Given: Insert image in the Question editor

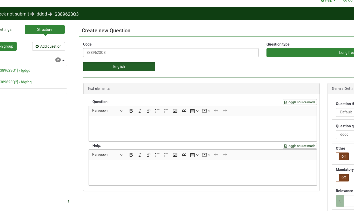Looking at the screenshot, I should pos(175,111).
